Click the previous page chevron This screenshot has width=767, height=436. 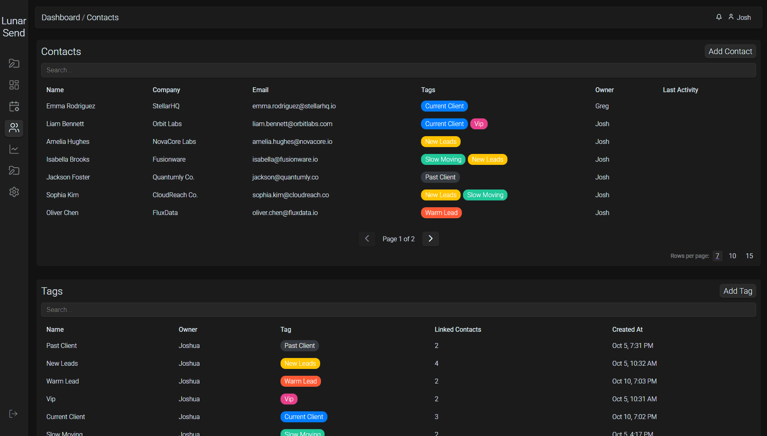coord(367,239)
